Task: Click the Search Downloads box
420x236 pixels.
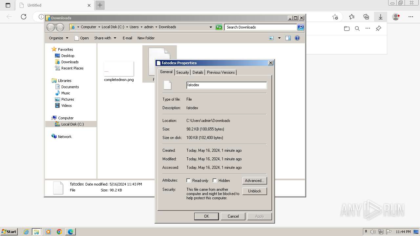Action: tap(261, 27)
